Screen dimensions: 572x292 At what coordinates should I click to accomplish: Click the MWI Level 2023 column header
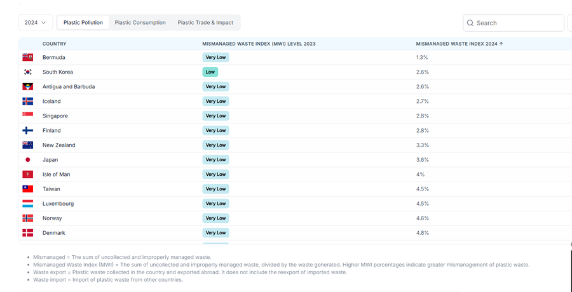pyautogui.click(x=259, y=44)
